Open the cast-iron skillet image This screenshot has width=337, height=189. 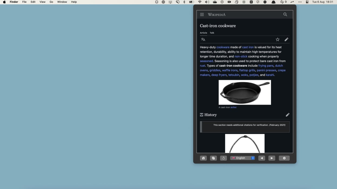245,92
